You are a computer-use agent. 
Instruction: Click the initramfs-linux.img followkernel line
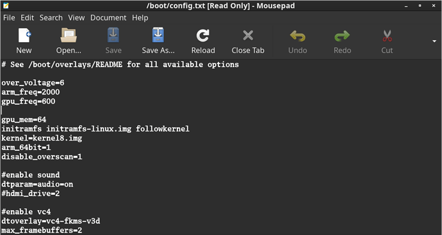pos(95,129)
